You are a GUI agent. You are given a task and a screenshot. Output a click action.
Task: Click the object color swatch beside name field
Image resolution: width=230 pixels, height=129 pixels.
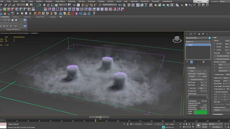(210, 38)
